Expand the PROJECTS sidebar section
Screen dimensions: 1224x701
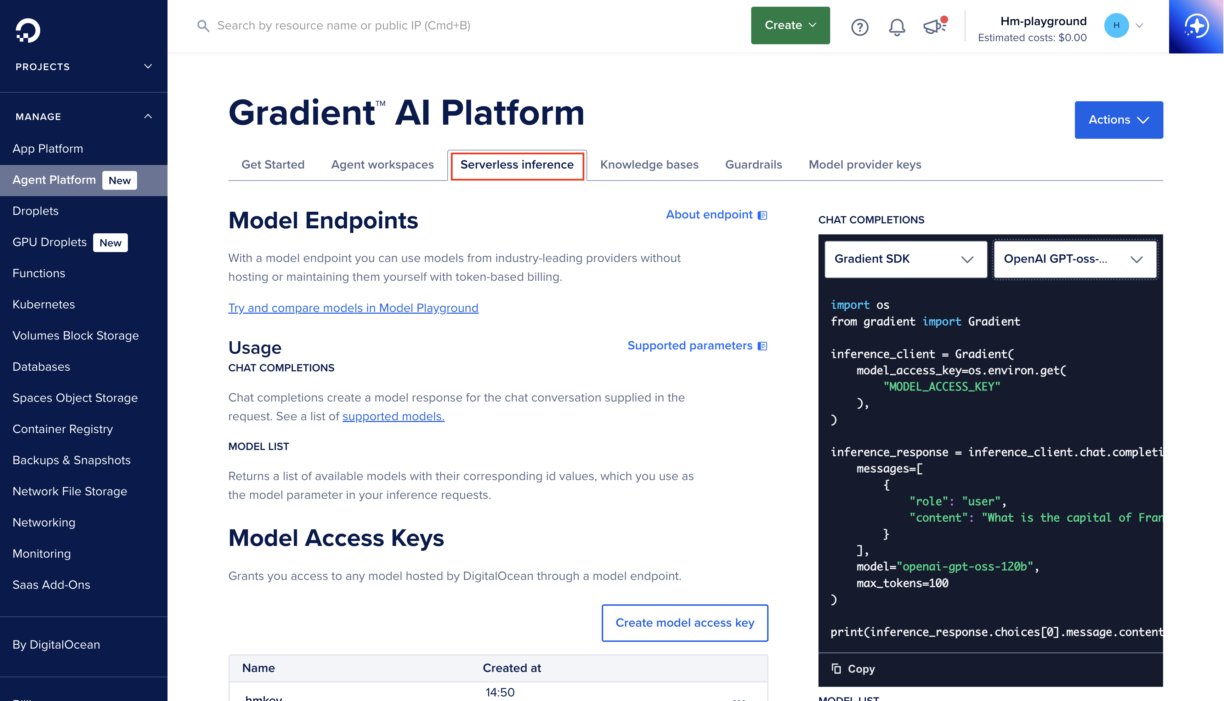(147, 67)
